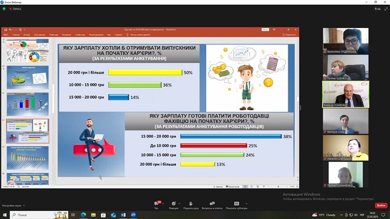
Task: Select slide 12 highlighted thumbnail
Action: click(28, 131)
